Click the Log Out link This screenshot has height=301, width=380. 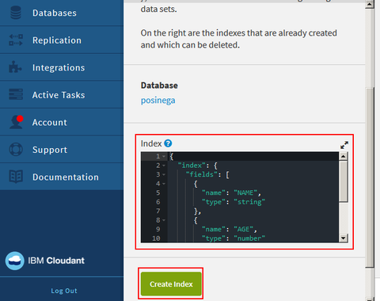tap(64, 291)
